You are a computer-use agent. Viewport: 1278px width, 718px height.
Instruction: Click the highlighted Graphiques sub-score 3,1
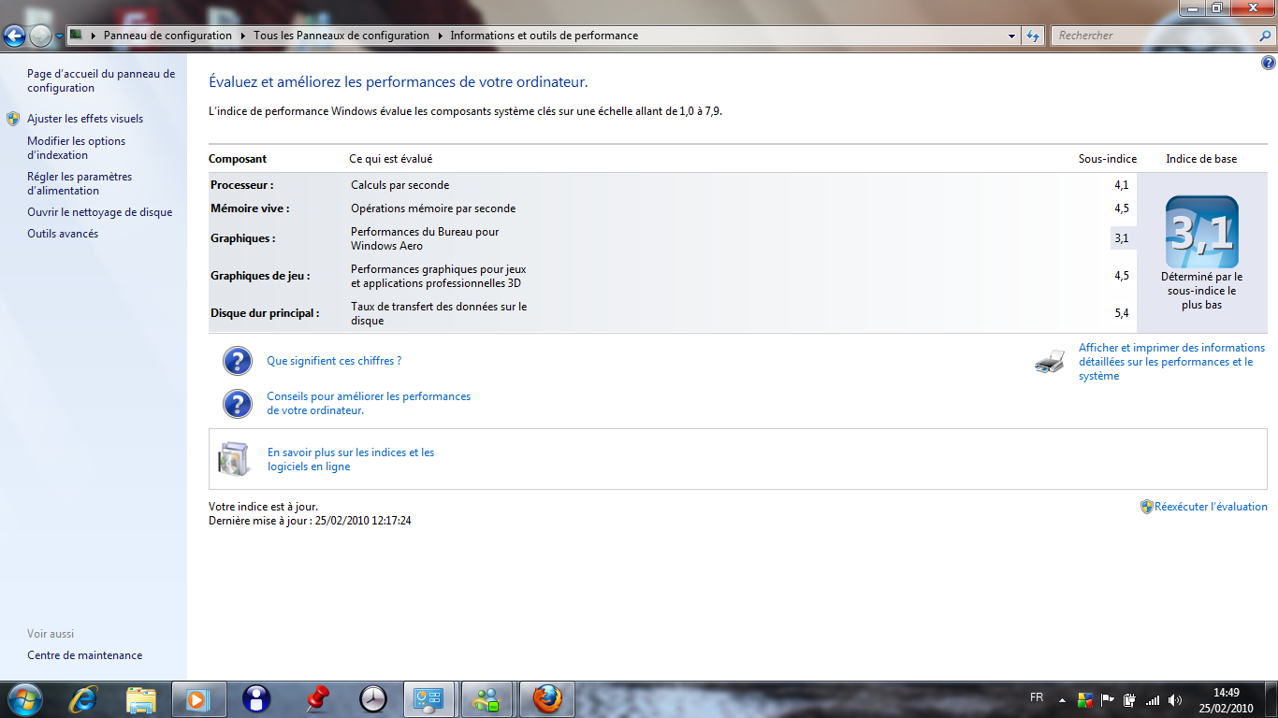(1122, 238)
